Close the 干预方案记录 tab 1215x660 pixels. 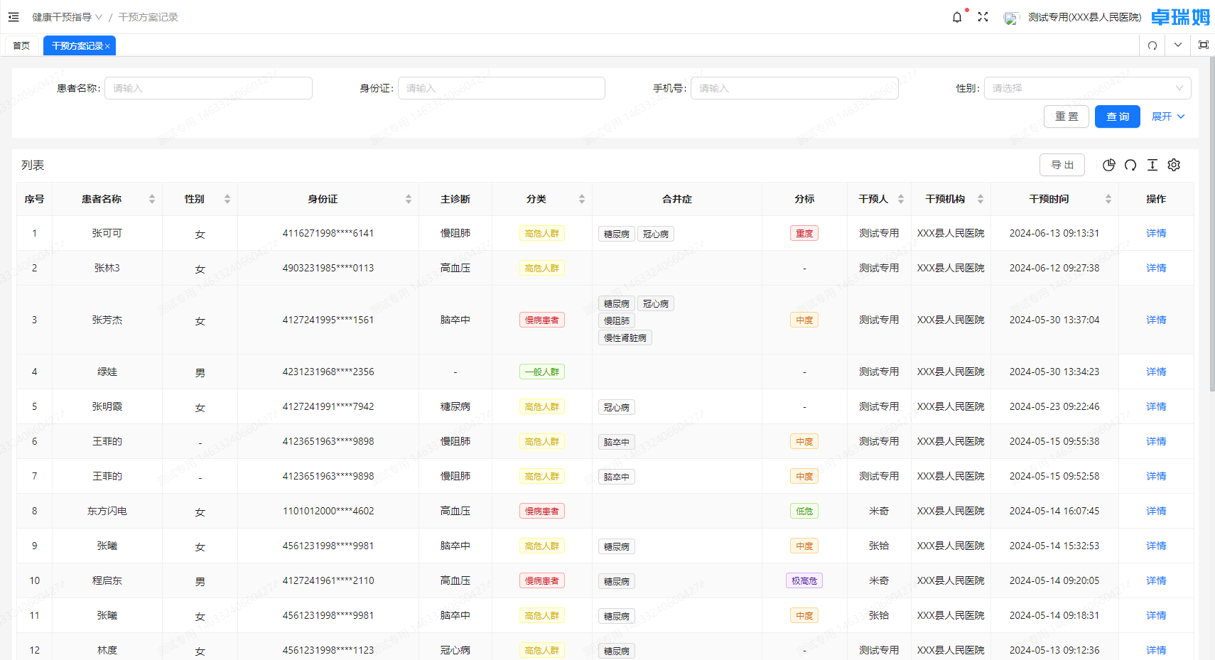(107, 46)
